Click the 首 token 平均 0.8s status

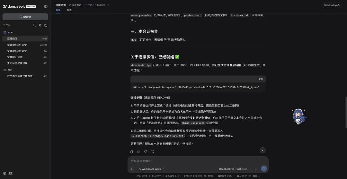coord(198,176)
